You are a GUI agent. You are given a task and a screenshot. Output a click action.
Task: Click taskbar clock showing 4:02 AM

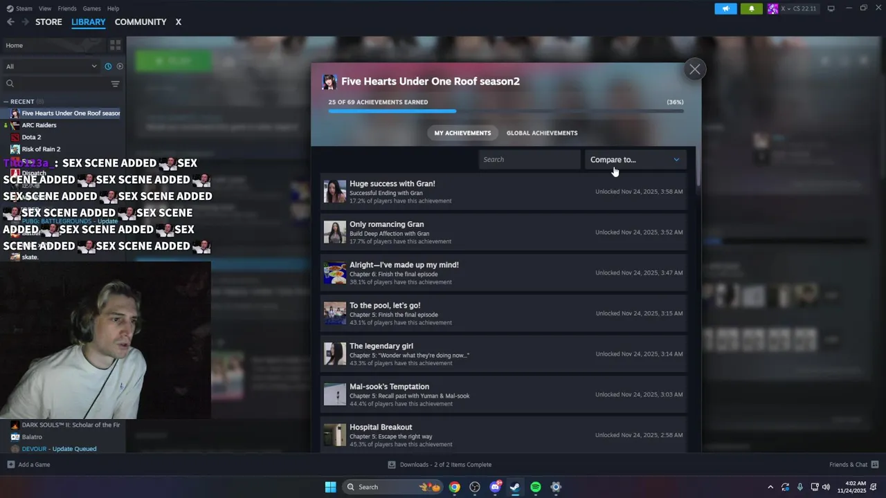point(851,487)
